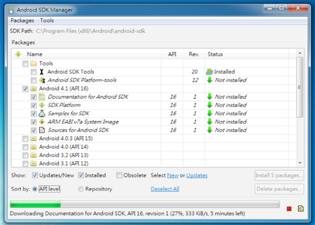
Task: Uncheck the Samples for SDK checkbox
Action: tap(34, 114)
